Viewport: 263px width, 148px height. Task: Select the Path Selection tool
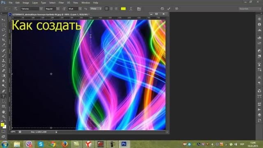3,101
